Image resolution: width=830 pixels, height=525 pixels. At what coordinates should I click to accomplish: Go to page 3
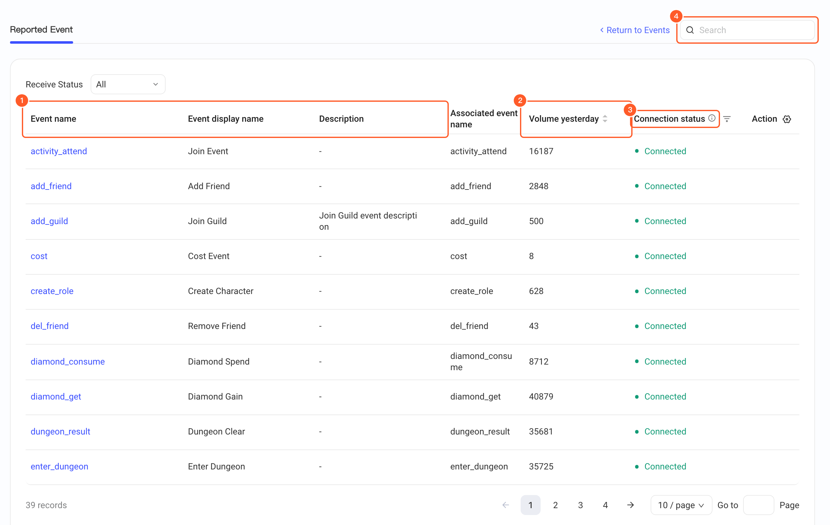(580, 505)
